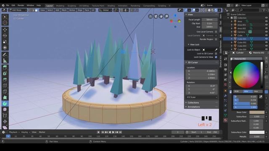Image resolution: width=269 pixels, height=151 pixels.
Task: Open the Material properties tab icon
Action: click(225, 120)
